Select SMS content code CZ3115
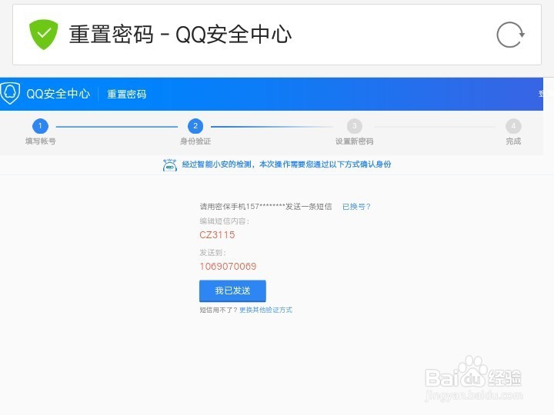Image resolution: width=554 pixels, height=415 pixels. pos(217,235)
